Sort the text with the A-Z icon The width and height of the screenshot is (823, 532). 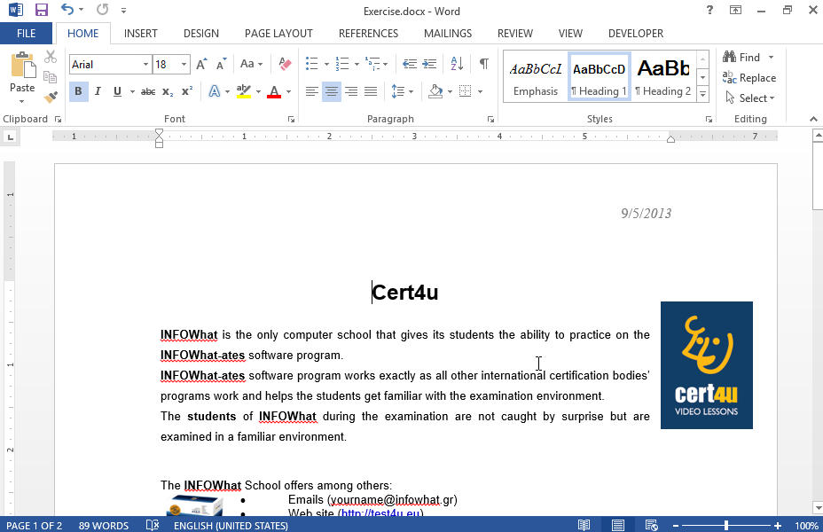(x=457, y=64)
